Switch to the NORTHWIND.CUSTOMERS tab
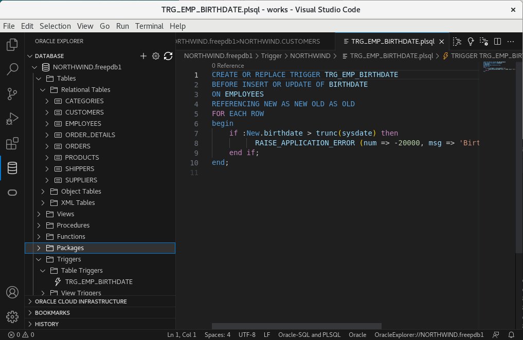This screenshot has width=523, height=340. pyautogui.click(x=255, y=41)
